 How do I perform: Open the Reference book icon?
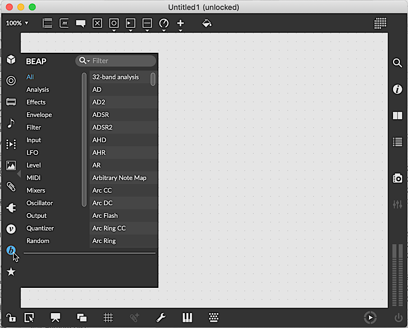point(397,115)
